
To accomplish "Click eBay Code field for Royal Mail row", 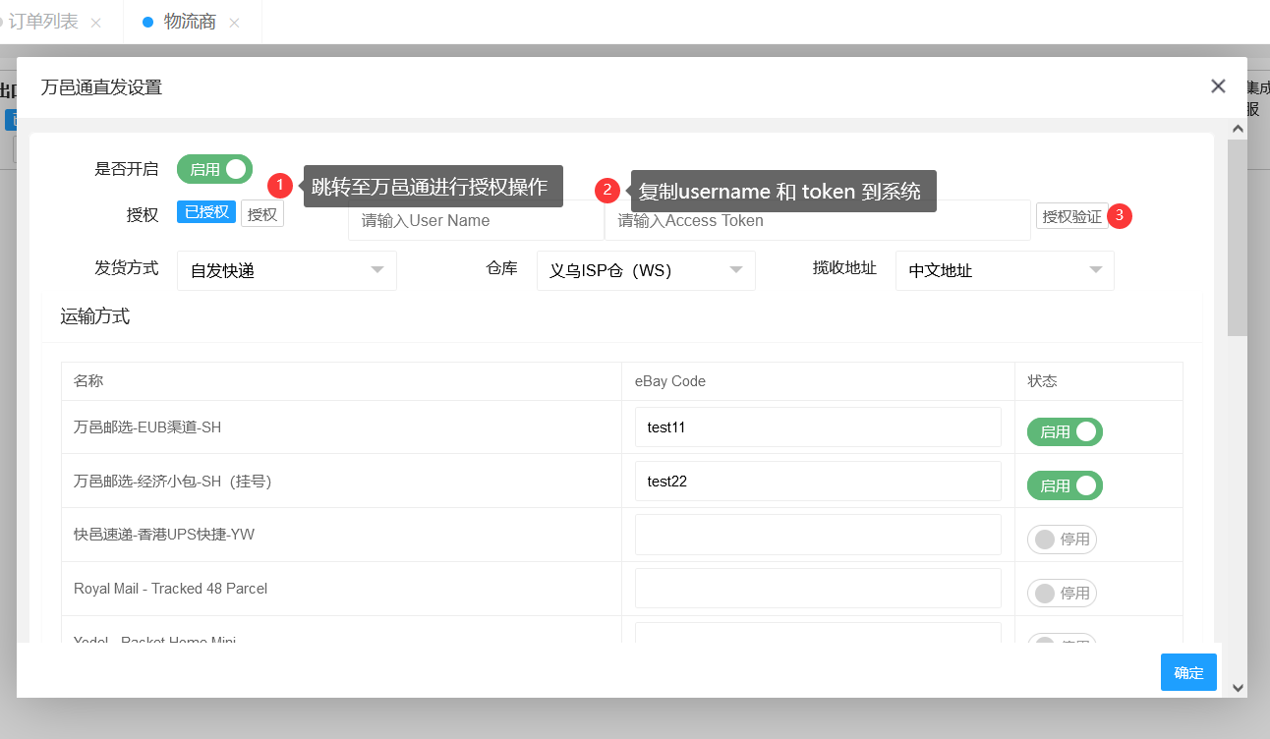I will 818,589.
